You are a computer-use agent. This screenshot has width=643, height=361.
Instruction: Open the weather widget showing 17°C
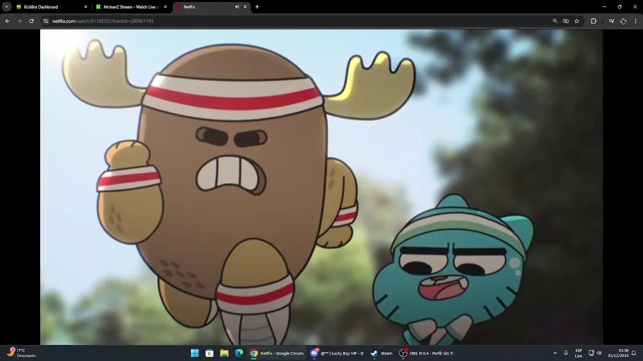[21, 353]
